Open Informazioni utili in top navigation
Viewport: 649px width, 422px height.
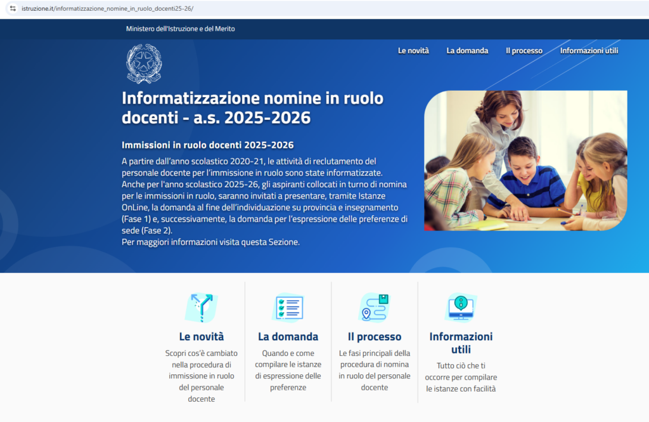[589, 51]
